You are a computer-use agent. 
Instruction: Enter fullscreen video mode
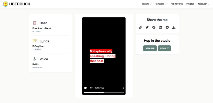(x=123, y=88)
